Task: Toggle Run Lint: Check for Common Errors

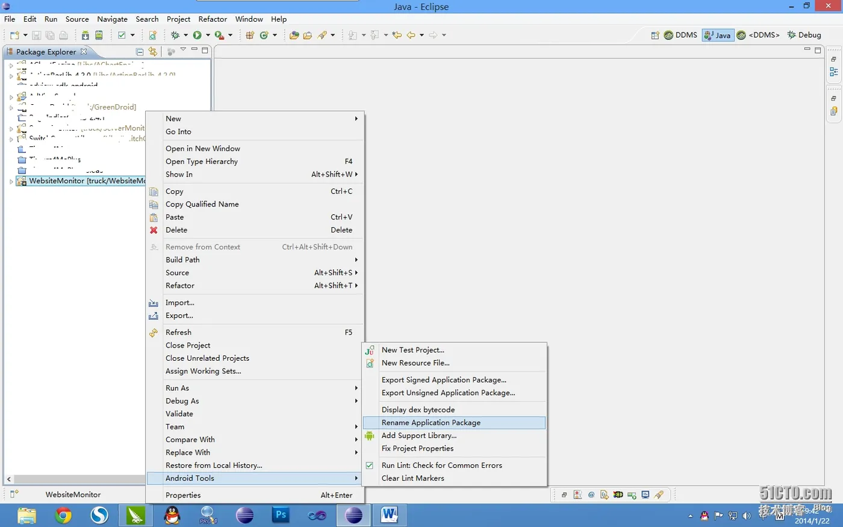Action: (x=455, y=466)
